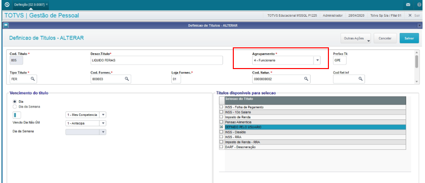Click the day number field under Dia
The image size is (425, 183).
click(x=16, y=115)
